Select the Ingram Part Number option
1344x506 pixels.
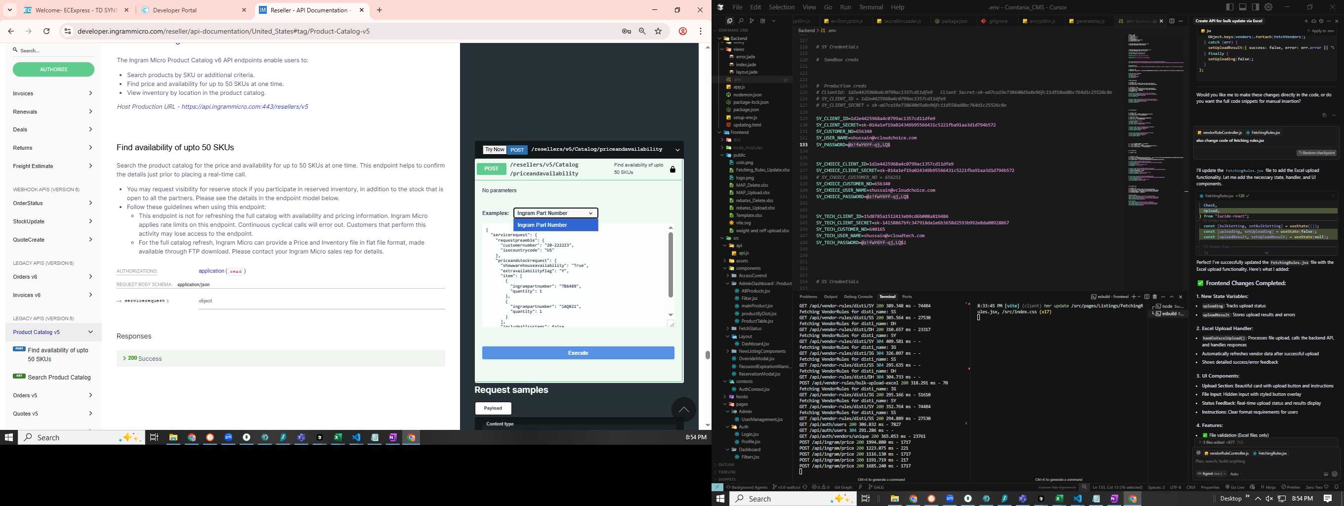[x=556, y=225]
